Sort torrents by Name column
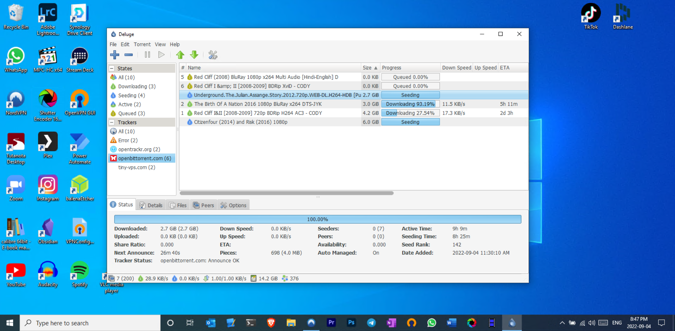675x331 pixels. pyautogui.click(x=273, y=68)
